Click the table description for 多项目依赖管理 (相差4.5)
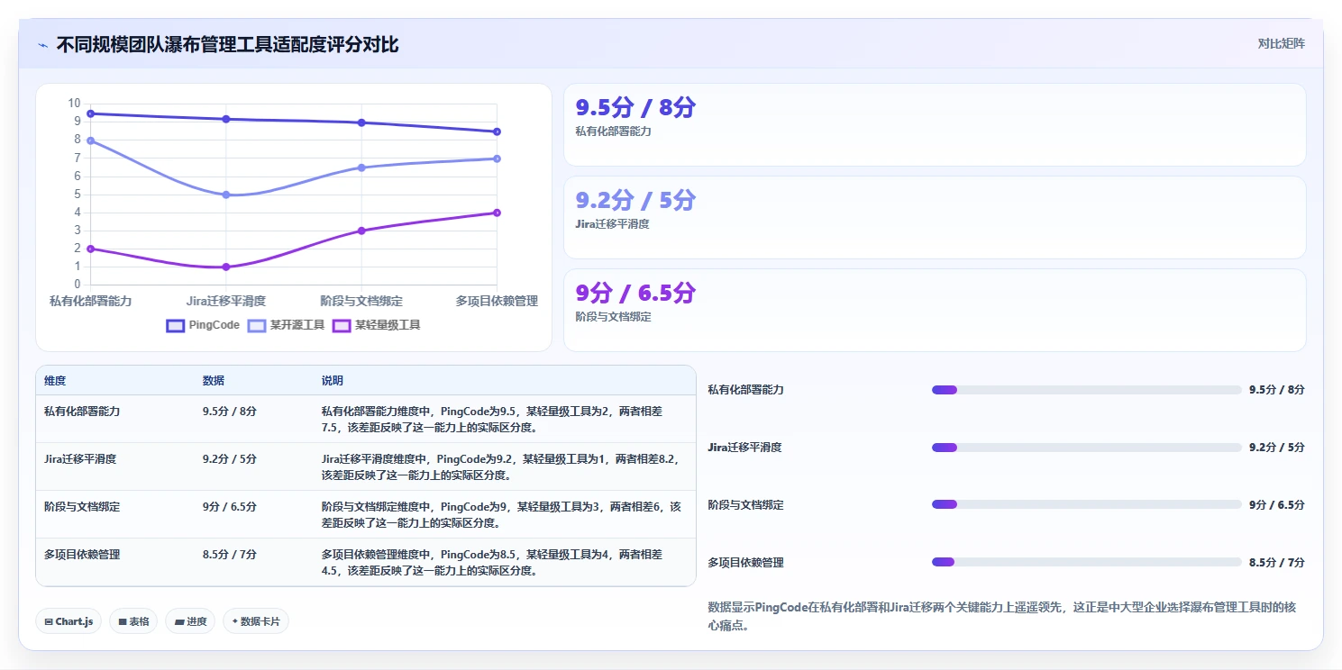 point(492,562)
